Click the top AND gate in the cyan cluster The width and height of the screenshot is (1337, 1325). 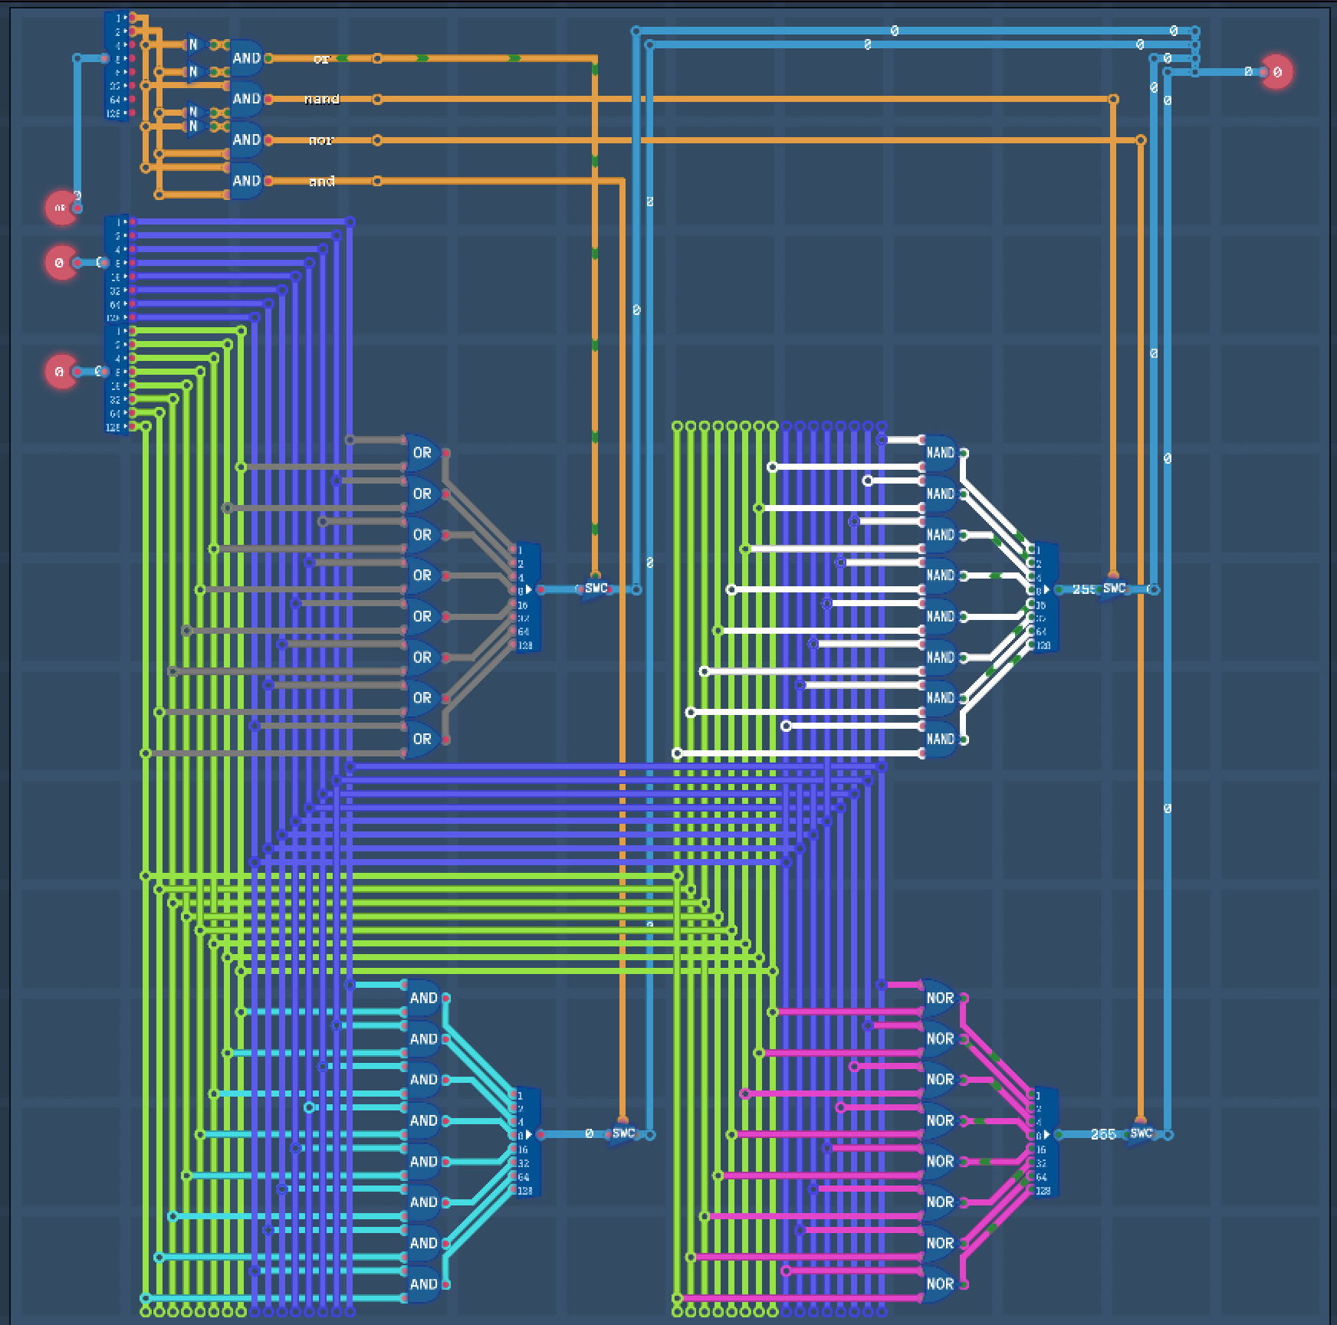[422, 999]
